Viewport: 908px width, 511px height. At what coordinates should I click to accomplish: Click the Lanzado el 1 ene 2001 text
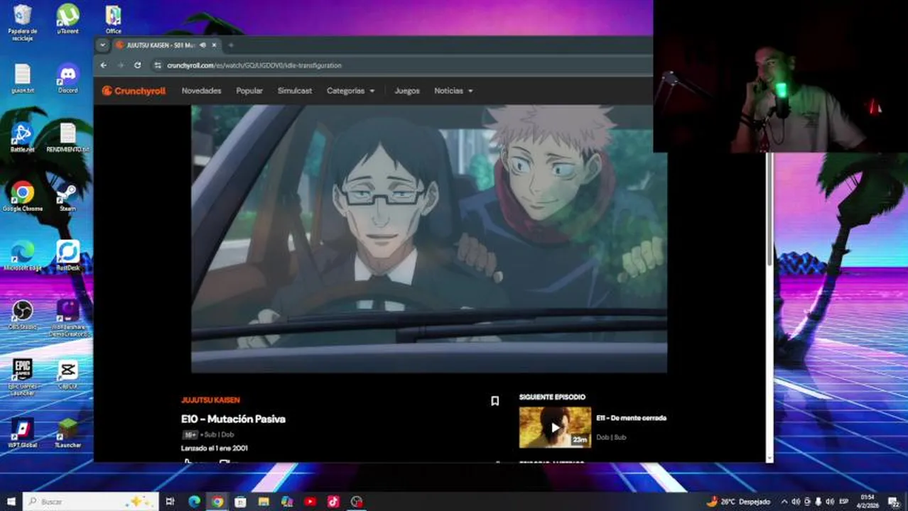point(215,449)
